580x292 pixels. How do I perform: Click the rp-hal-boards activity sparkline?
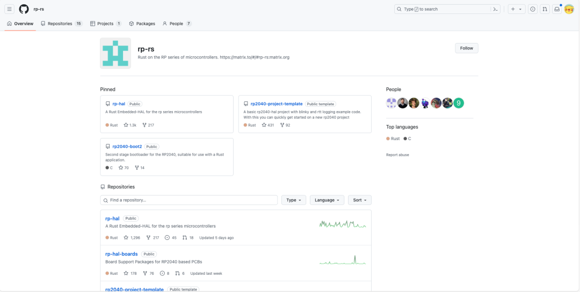point(343,260)
